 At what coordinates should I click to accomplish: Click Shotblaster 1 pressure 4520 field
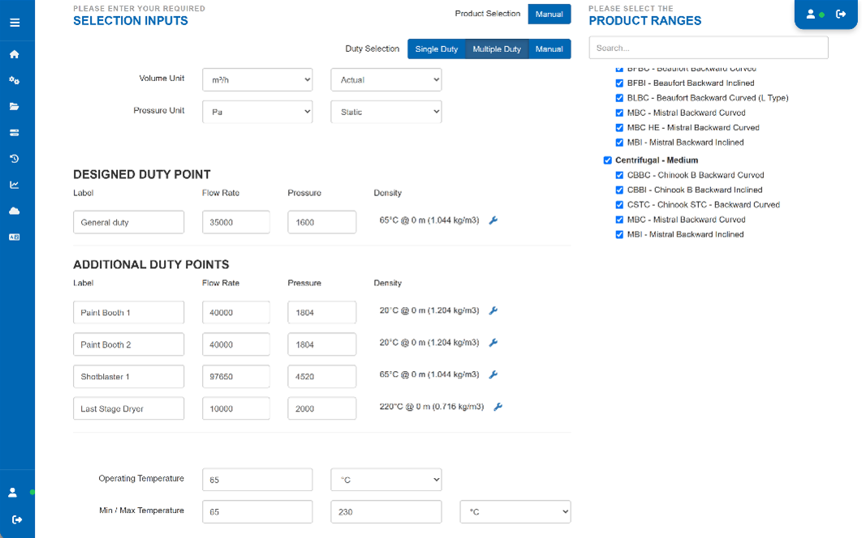(x=321, y=377)
